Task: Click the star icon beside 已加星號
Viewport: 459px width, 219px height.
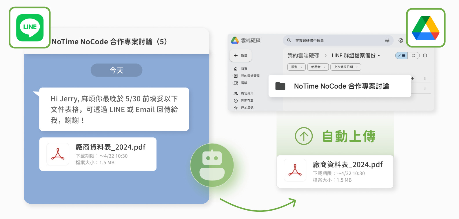Action: (x=236, y=108)
